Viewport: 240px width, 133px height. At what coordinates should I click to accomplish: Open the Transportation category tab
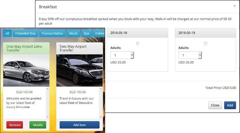click(x=52, y=33)
